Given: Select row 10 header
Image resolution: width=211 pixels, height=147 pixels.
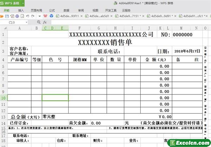Looking at the screenshot, I should [4, 98].
